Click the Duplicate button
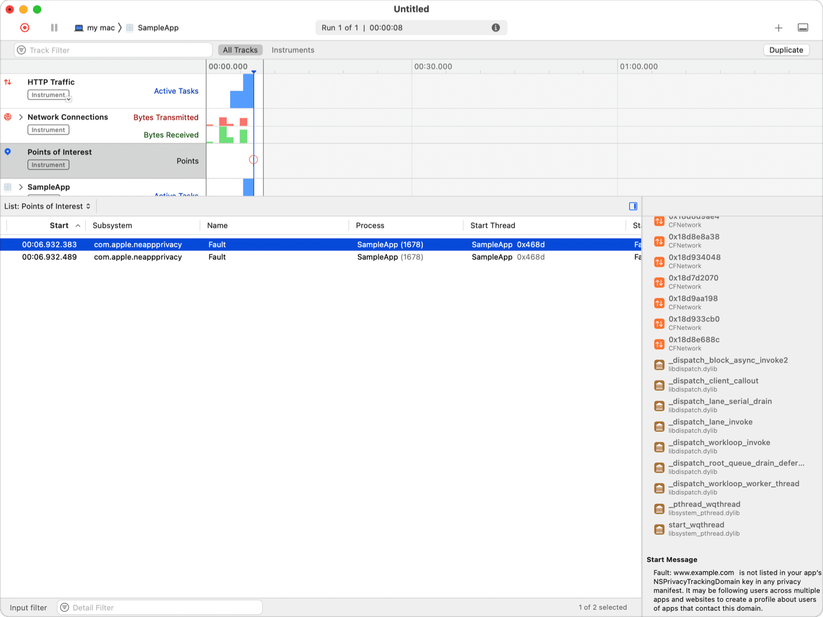Viewport: 823px width, 617px height. point(786,50)
